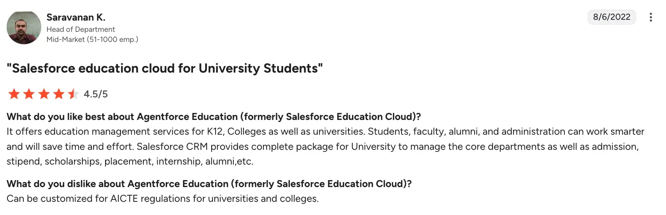The image size is (666, 215).
Task: Click the 4.5/5 rating score text
Action: click(96, 94)
